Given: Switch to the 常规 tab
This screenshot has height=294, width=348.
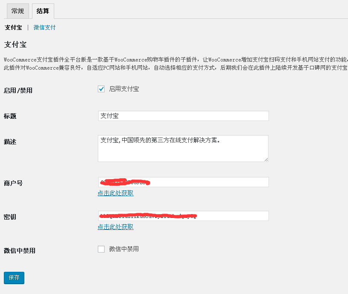Looking at the screenshot, I should point(18,11).
